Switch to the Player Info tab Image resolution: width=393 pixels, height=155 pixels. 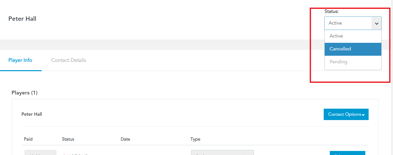point(20,60)
